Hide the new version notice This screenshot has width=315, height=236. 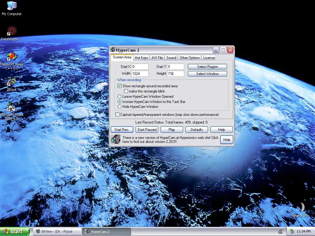(227, 140)
